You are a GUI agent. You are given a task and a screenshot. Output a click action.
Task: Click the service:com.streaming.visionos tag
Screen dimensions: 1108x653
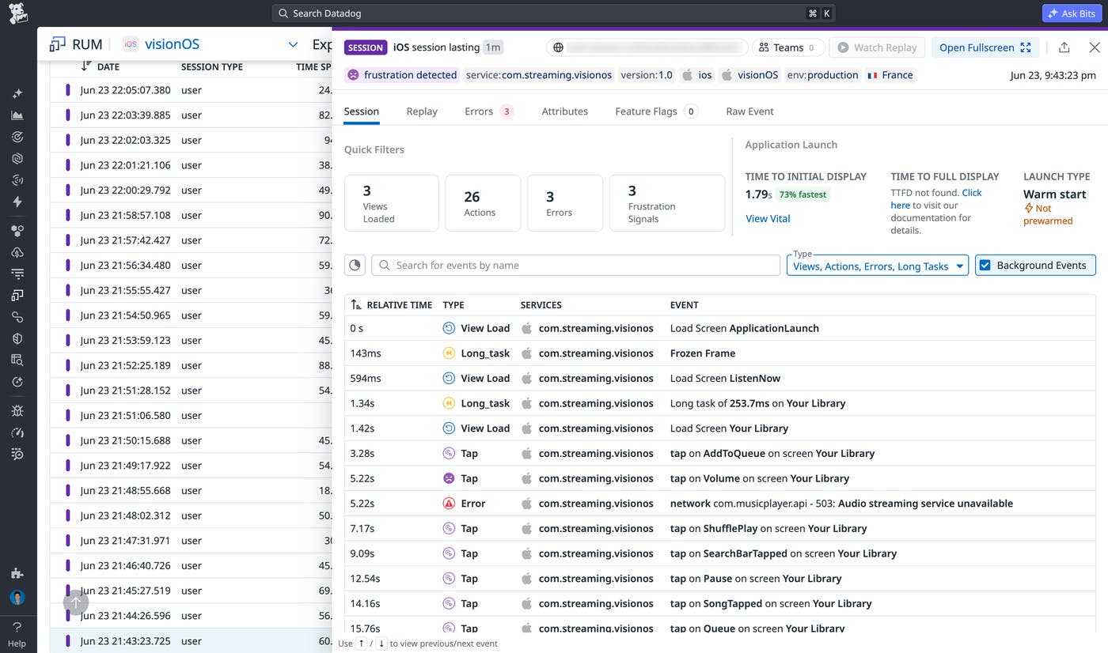(x=539, y=75)
